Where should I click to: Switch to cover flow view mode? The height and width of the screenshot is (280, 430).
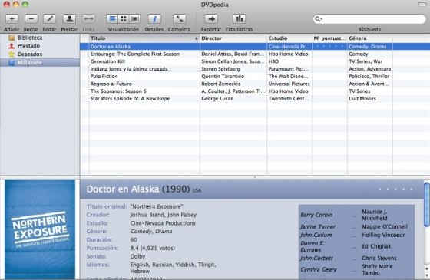[134, 19]
